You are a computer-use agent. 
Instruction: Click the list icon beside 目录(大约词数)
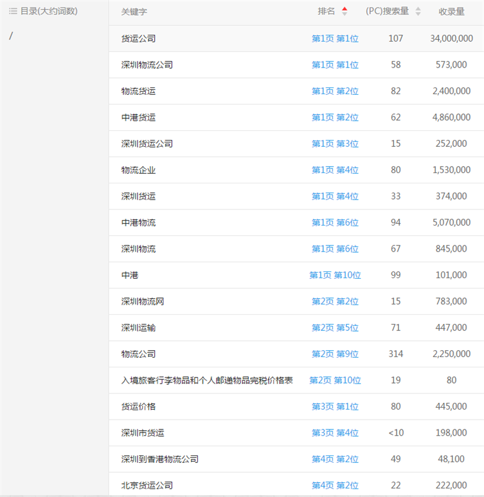(13, 11)
